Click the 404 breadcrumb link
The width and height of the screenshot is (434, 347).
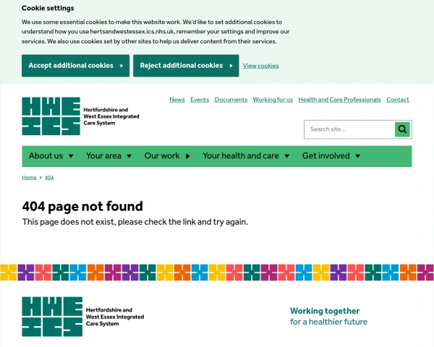[x=49, y=177]
